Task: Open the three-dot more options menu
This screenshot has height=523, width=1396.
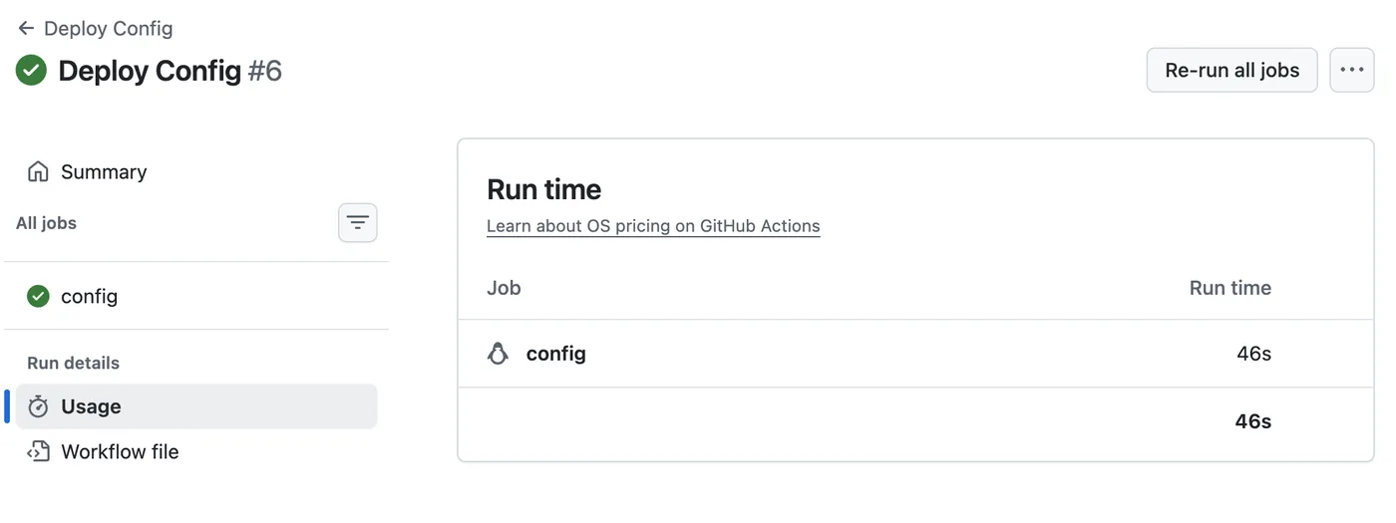Action: tap(1352, 70)
